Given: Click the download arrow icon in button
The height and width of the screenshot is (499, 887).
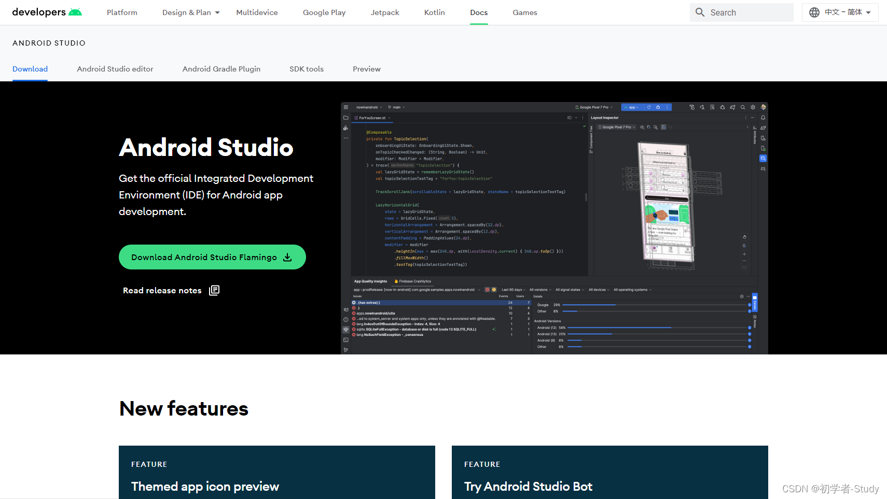Looking at the screenshot, I should click(287, 258).
